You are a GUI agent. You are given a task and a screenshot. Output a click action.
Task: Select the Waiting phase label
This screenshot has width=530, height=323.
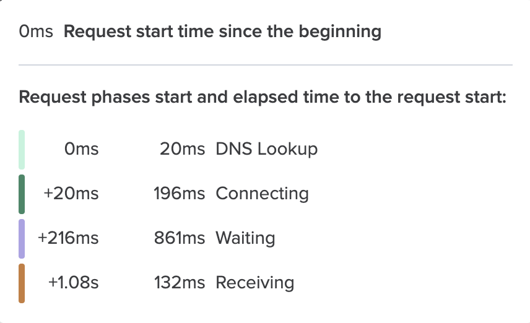[245, 238]
